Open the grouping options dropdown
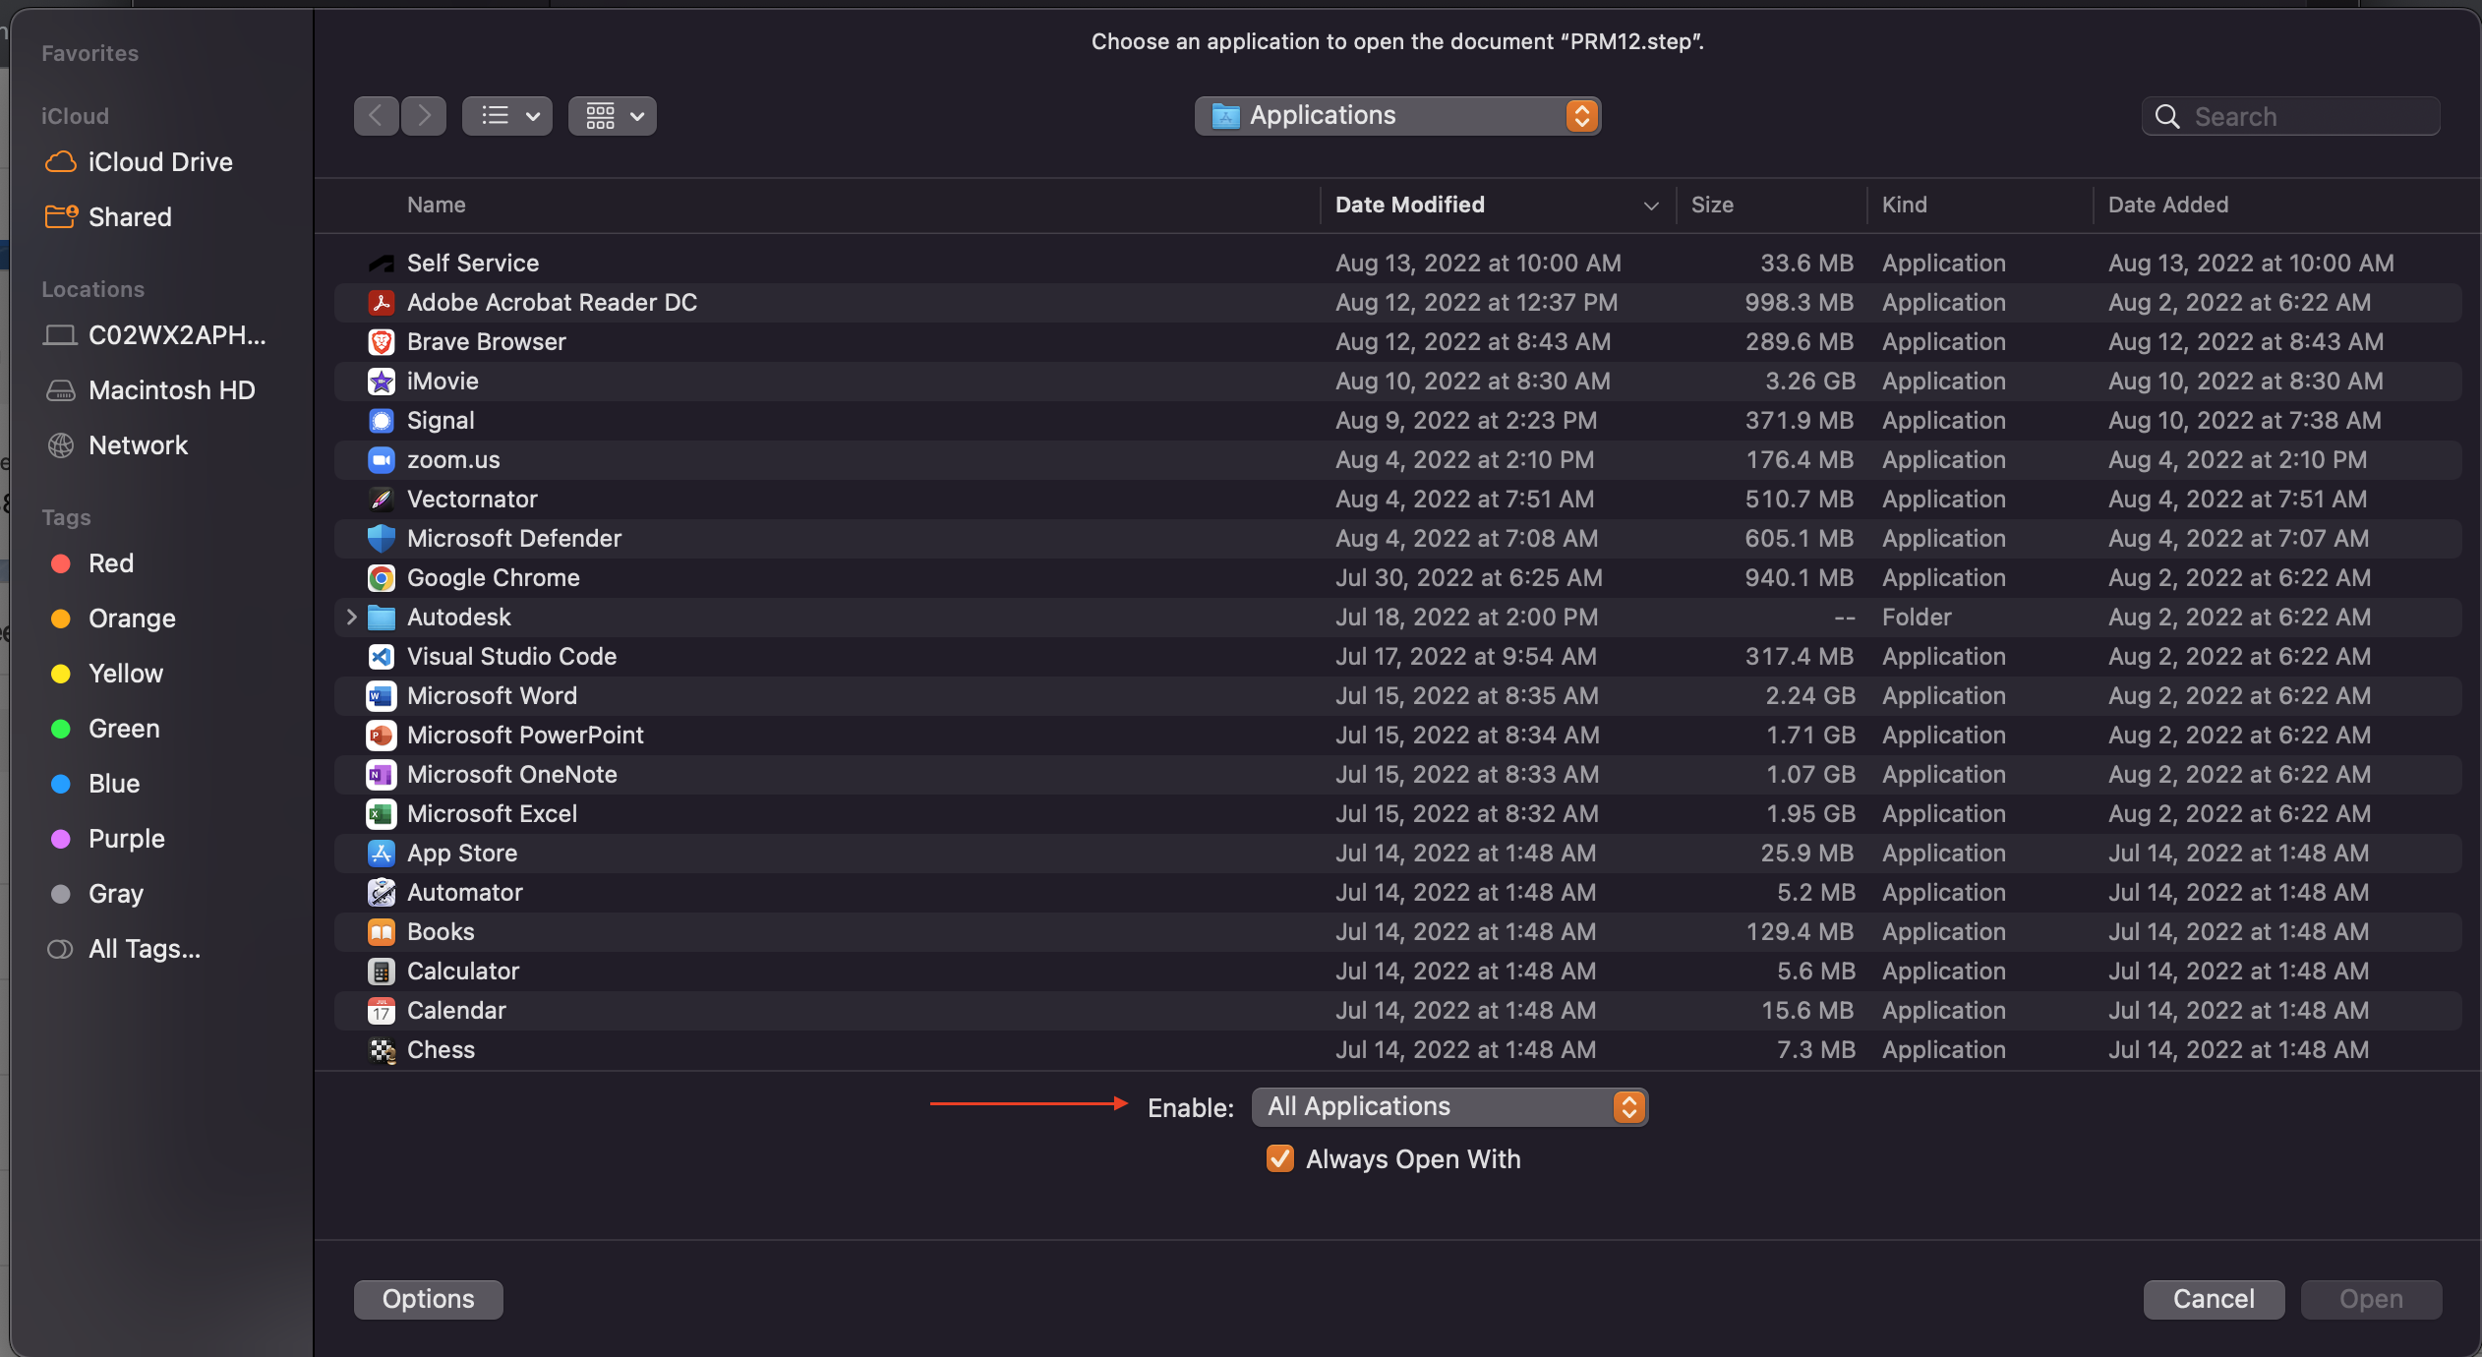This screenshot has width=2482, height=1357. coord(613,116)
